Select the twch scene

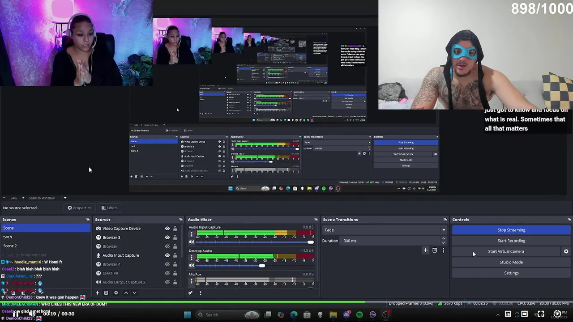pyautogui.click(x=45, y=237)
